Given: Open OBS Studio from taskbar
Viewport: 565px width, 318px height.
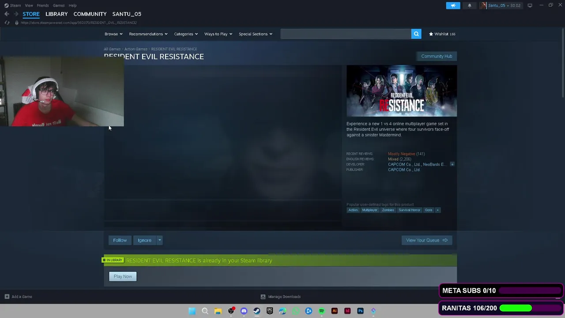Looking at the screenshot, I should pos(231,311).
